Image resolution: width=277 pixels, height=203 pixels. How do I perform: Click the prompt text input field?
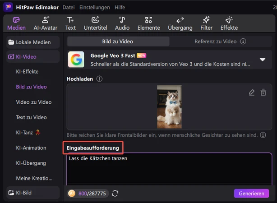click(169, 171)
